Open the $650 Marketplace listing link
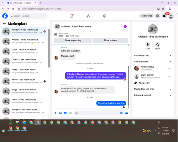178x142 pixels. pyautogui.click(x=69, y=36)
